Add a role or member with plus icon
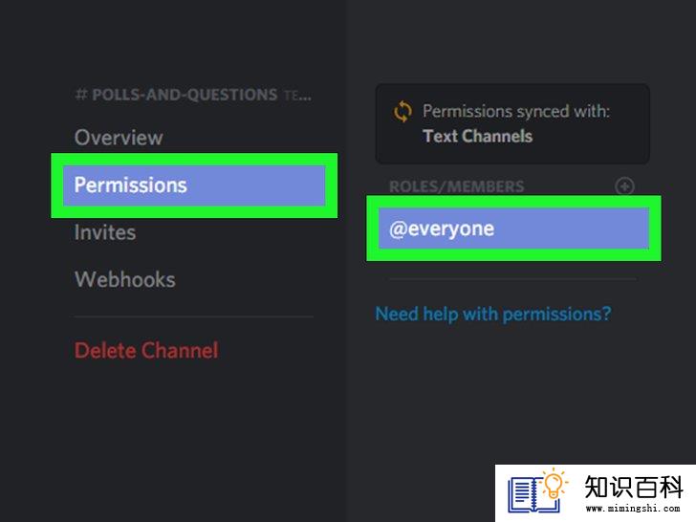The image size is (696, 522). click(x=624, y=186)
